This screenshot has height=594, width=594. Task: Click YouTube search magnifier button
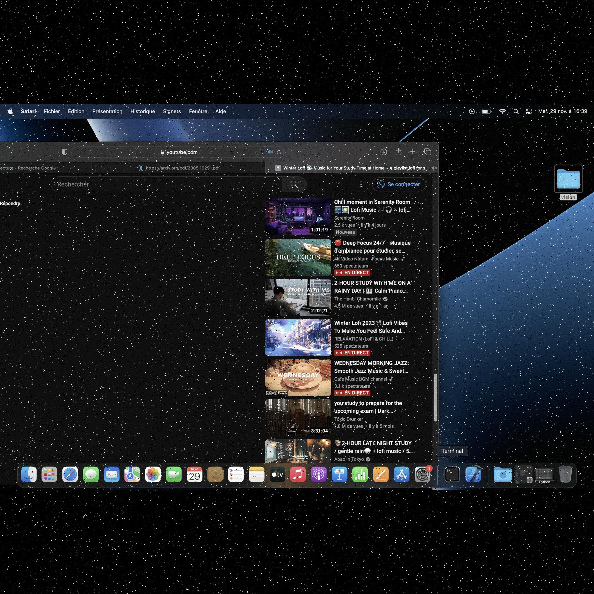pos(294,184)
